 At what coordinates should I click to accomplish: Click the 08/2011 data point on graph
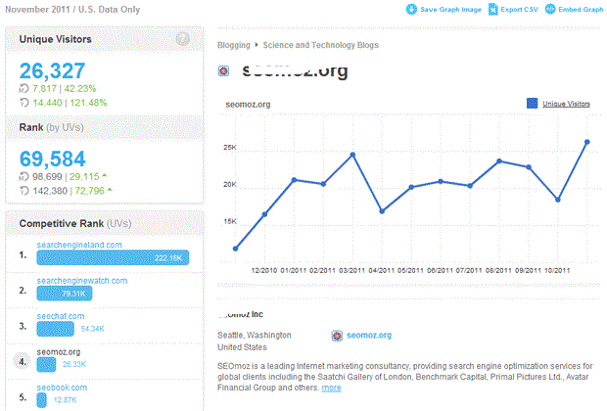tap(499, 161)
